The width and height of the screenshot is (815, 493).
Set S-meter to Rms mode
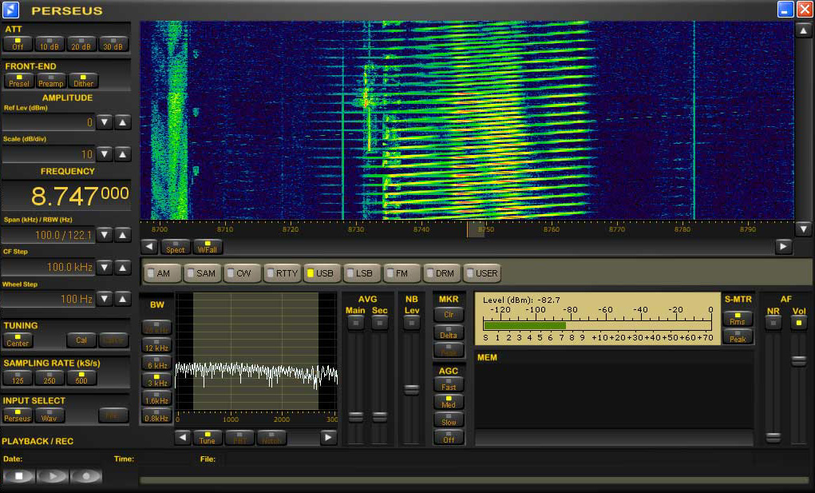738,319
